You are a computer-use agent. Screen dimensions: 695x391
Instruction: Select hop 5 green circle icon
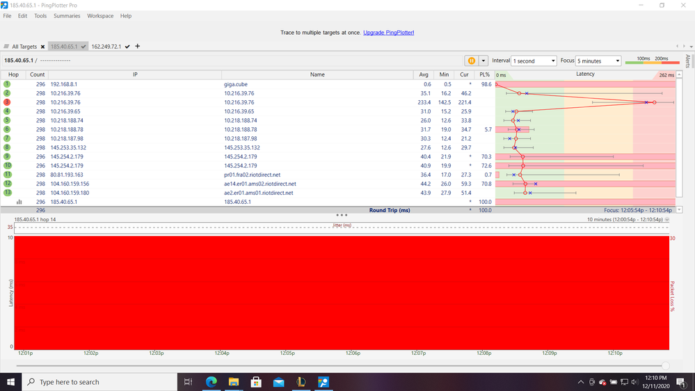tap(7, 120)
